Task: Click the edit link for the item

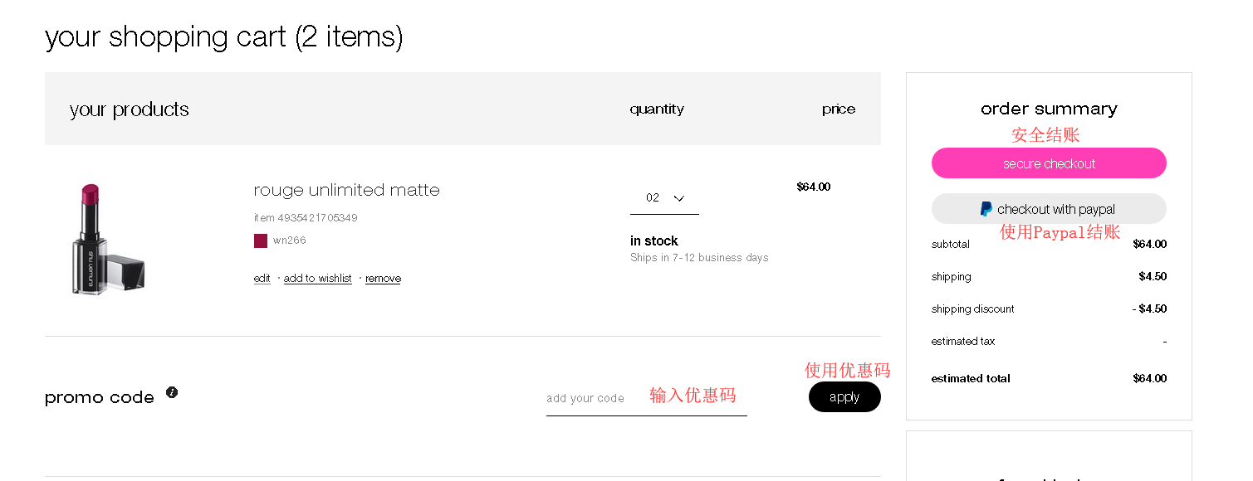Action: [x=262, y=279]
